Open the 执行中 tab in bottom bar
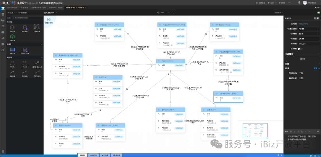This screenshot has width=321, height=157. tap(93, 155)
